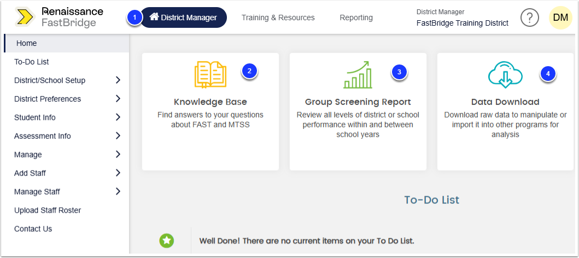
Task: Click the Knowledge Base card title
Action: pyautogui.click(x=210, y=102)
